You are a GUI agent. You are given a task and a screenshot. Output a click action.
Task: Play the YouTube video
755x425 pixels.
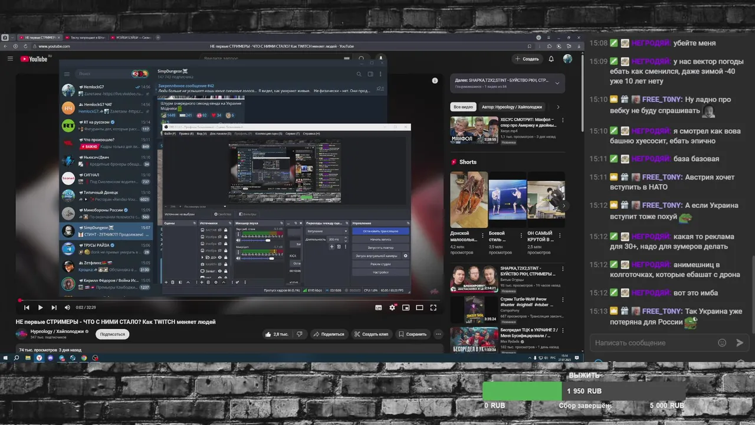click(x=40, y=308)
